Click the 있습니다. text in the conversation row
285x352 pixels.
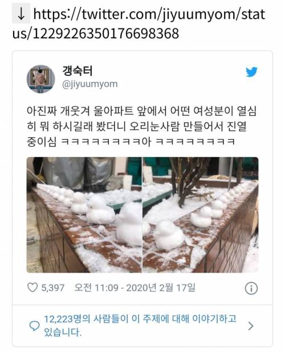[x=63, y=332]
